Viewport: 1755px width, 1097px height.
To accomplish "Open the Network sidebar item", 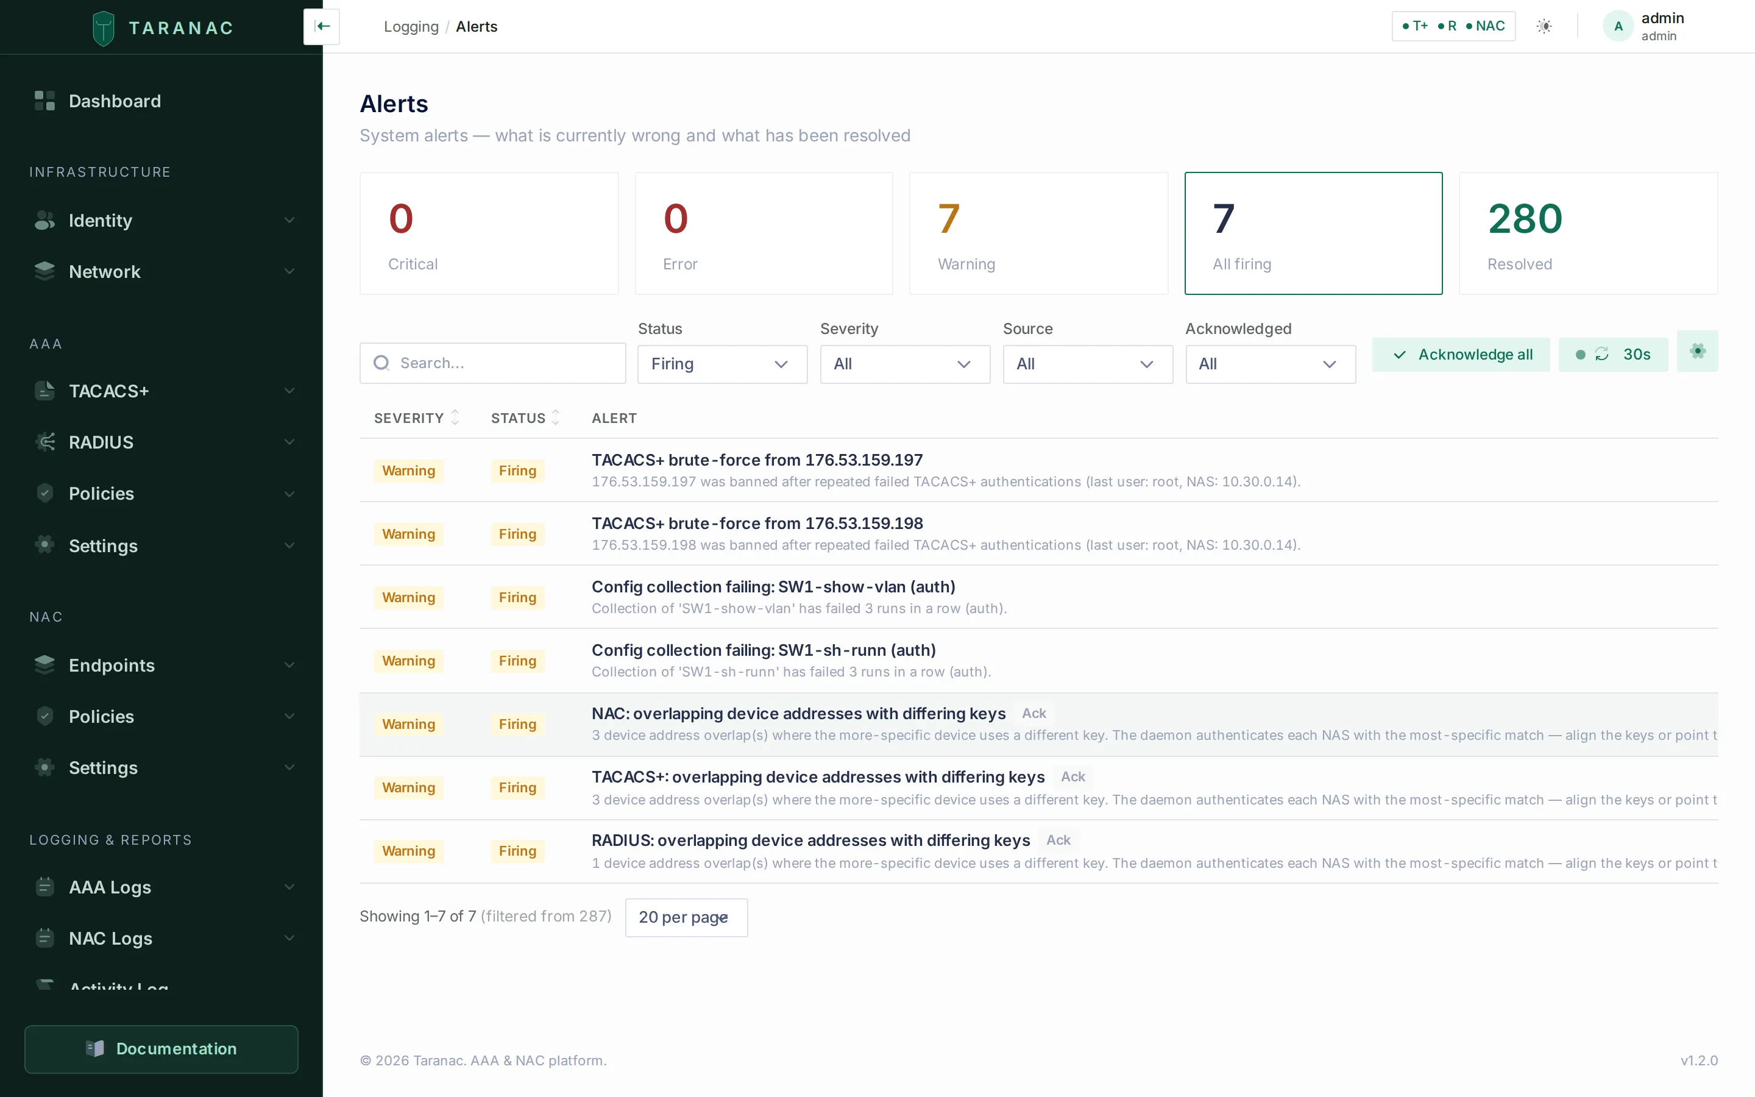I will click(161, 271).
